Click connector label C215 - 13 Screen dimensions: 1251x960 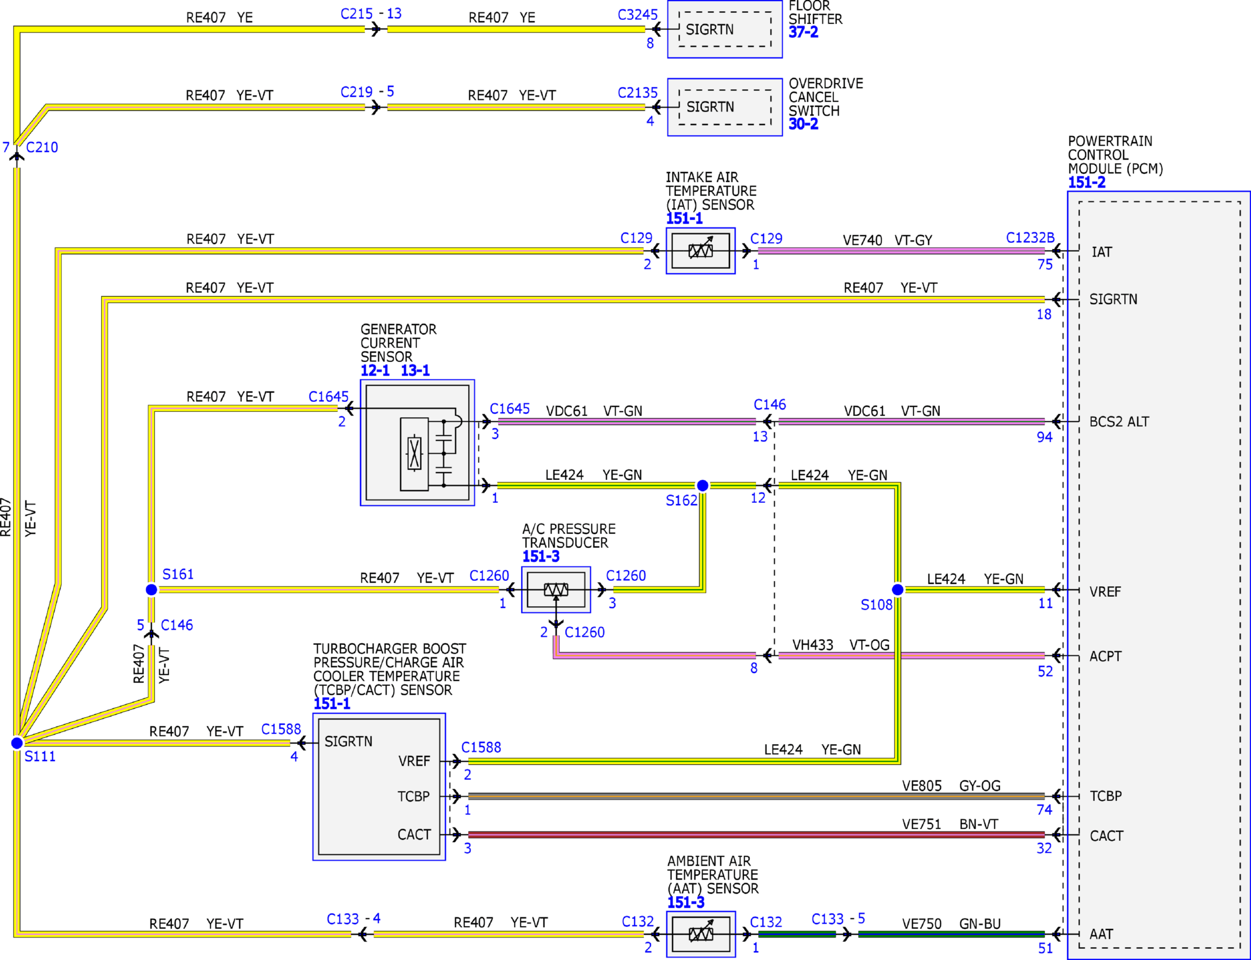[371, 13]
